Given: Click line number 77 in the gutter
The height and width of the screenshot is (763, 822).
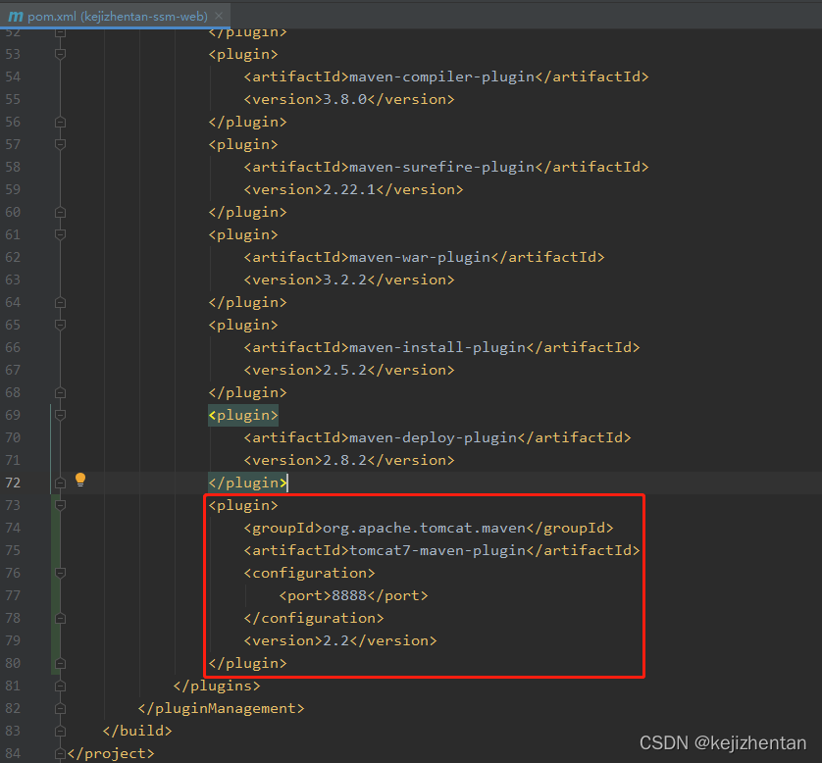Looking at the screenshot, I should 13,596.
